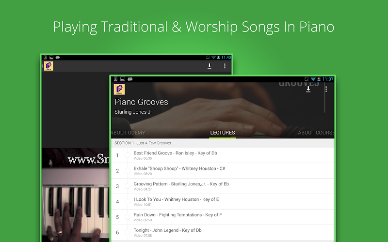Switch to the LECTURES tab
388x242 pixels.
pos(223,133)
